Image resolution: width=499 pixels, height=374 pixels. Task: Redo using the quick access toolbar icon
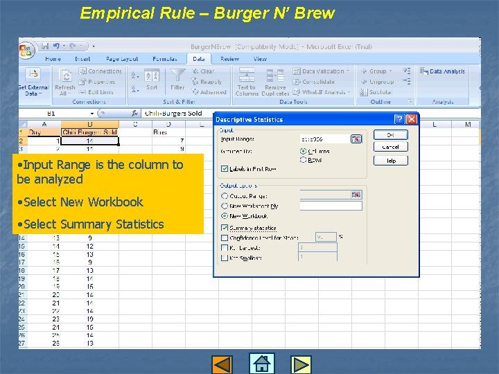coord(73,46)
